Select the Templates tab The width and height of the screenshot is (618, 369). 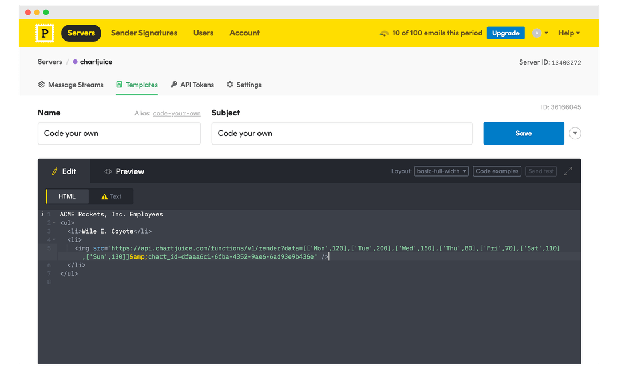(x=137, y=85)
